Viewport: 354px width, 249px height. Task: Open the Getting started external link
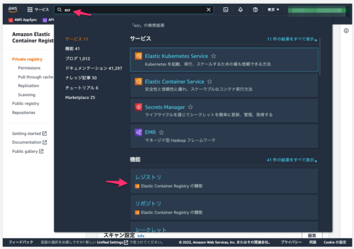coord(29,133)
